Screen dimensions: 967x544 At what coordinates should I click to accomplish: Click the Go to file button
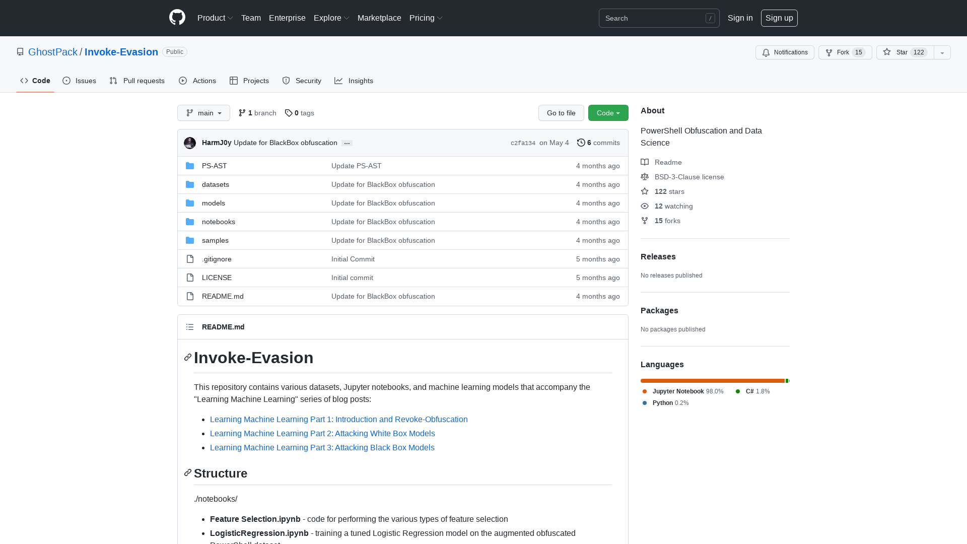tap(561, 113)
